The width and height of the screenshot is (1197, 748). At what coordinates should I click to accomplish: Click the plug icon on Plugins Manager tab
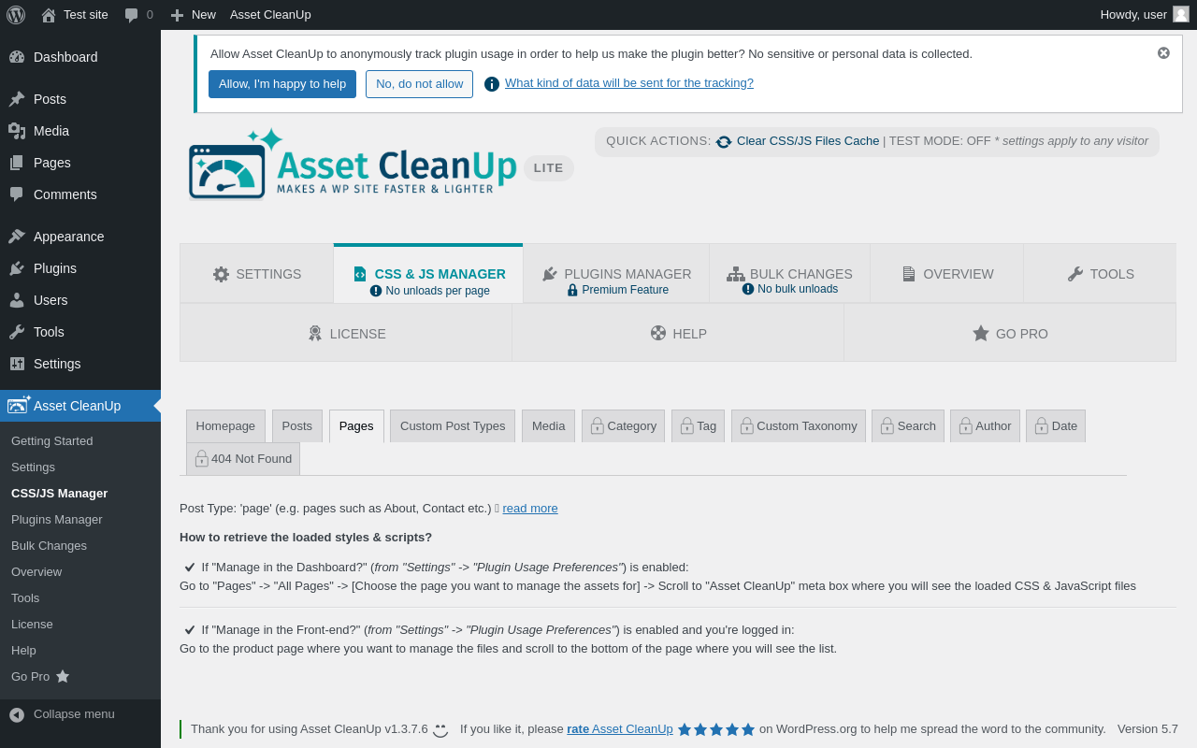click(550, 274)
